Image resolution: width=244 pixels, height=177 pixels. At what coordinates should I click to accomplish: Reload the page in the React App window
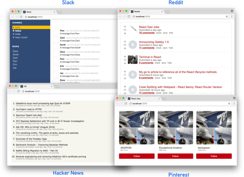tap(126, 104)
